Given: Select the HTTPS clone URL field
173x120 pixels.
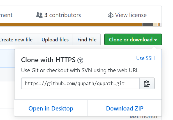Looking at the screenshot, I should click(x=80, y=83).
